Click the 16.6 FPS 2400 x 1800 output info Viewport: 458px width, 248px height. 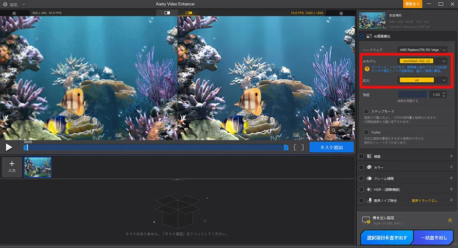(x=307, y=13)
